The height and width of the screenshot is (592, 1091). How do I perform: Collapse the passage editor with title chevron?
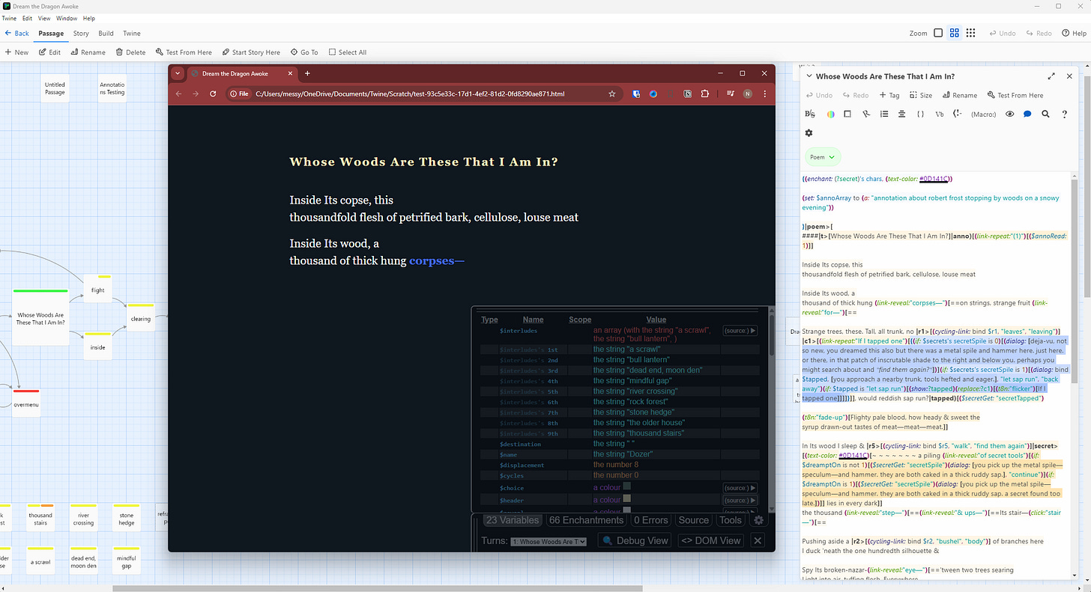[x=809, y=76]
